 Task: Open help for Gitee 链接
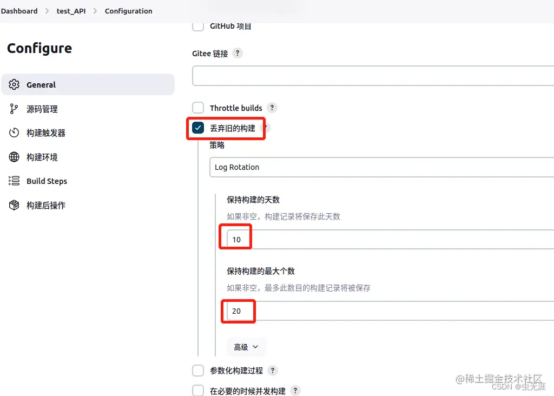click(x=238, y=53)
